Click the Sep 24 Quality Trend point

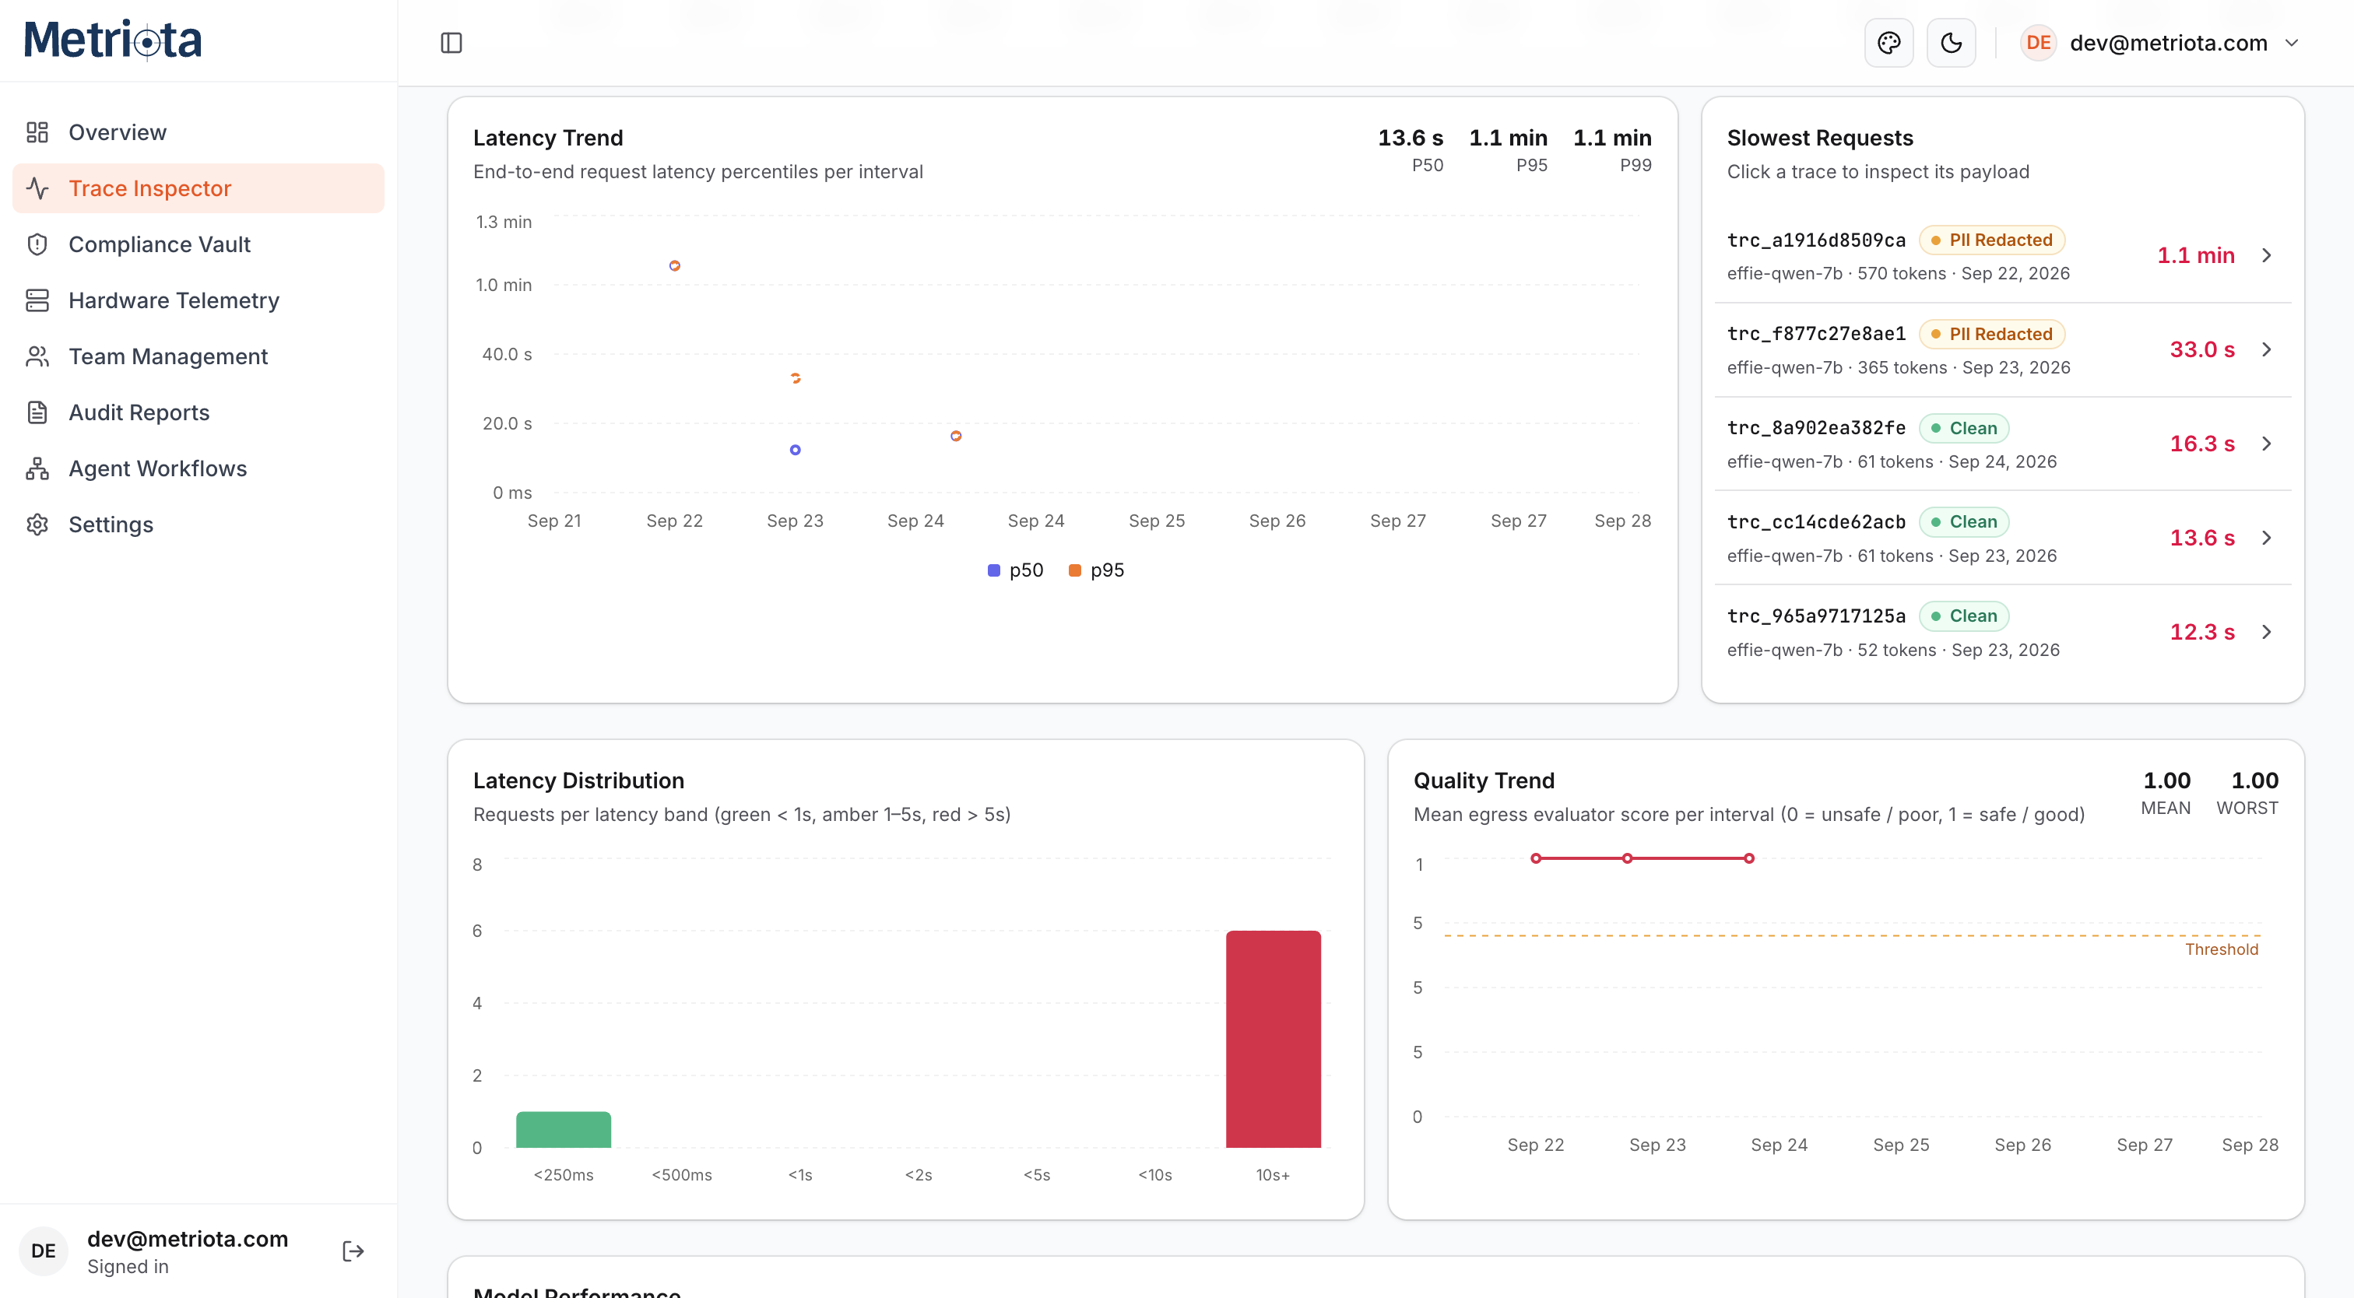[1748, 858]
